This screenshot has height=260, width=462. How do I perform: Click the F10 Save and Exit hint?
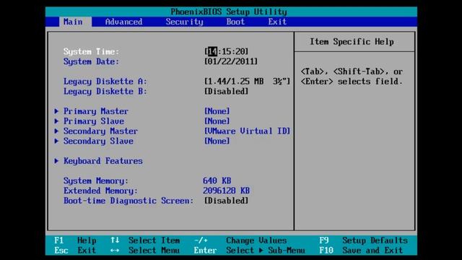point(361,251)
